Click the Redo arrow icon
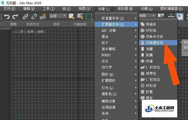Screen dimensions: 188x120 coord(15,16)
